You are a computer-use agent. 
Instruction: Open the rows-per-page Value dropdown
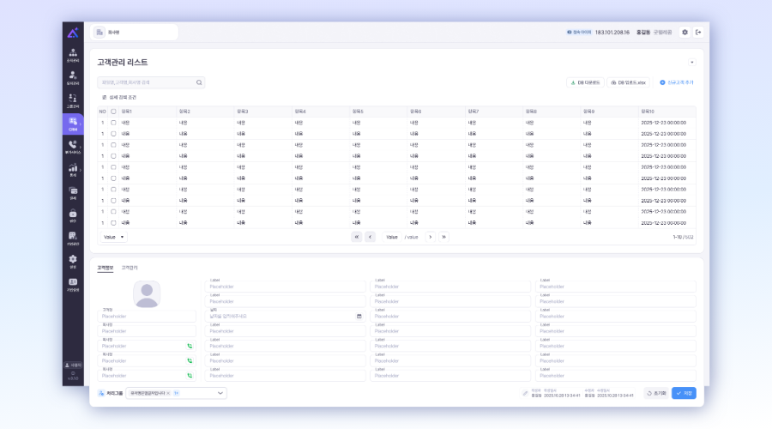pos(113,237)
